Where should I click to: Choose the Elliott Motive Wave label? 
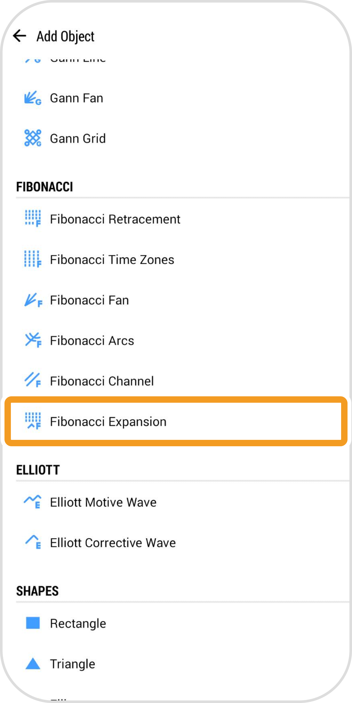click(x=103, y=502)
